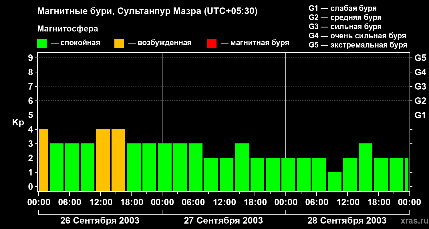Click the 18:00 tick label of 28 September
429x229 pixels.
[378, 202]
